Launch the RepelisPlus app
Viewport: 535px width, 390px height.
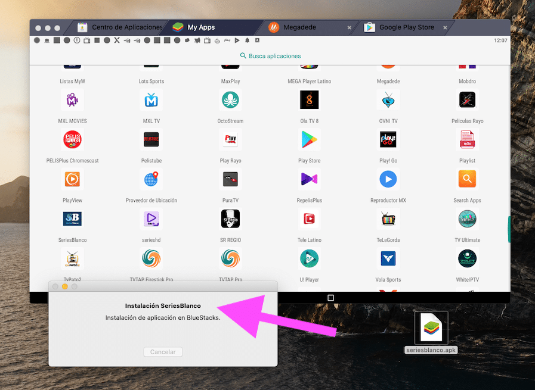point(309,179)
